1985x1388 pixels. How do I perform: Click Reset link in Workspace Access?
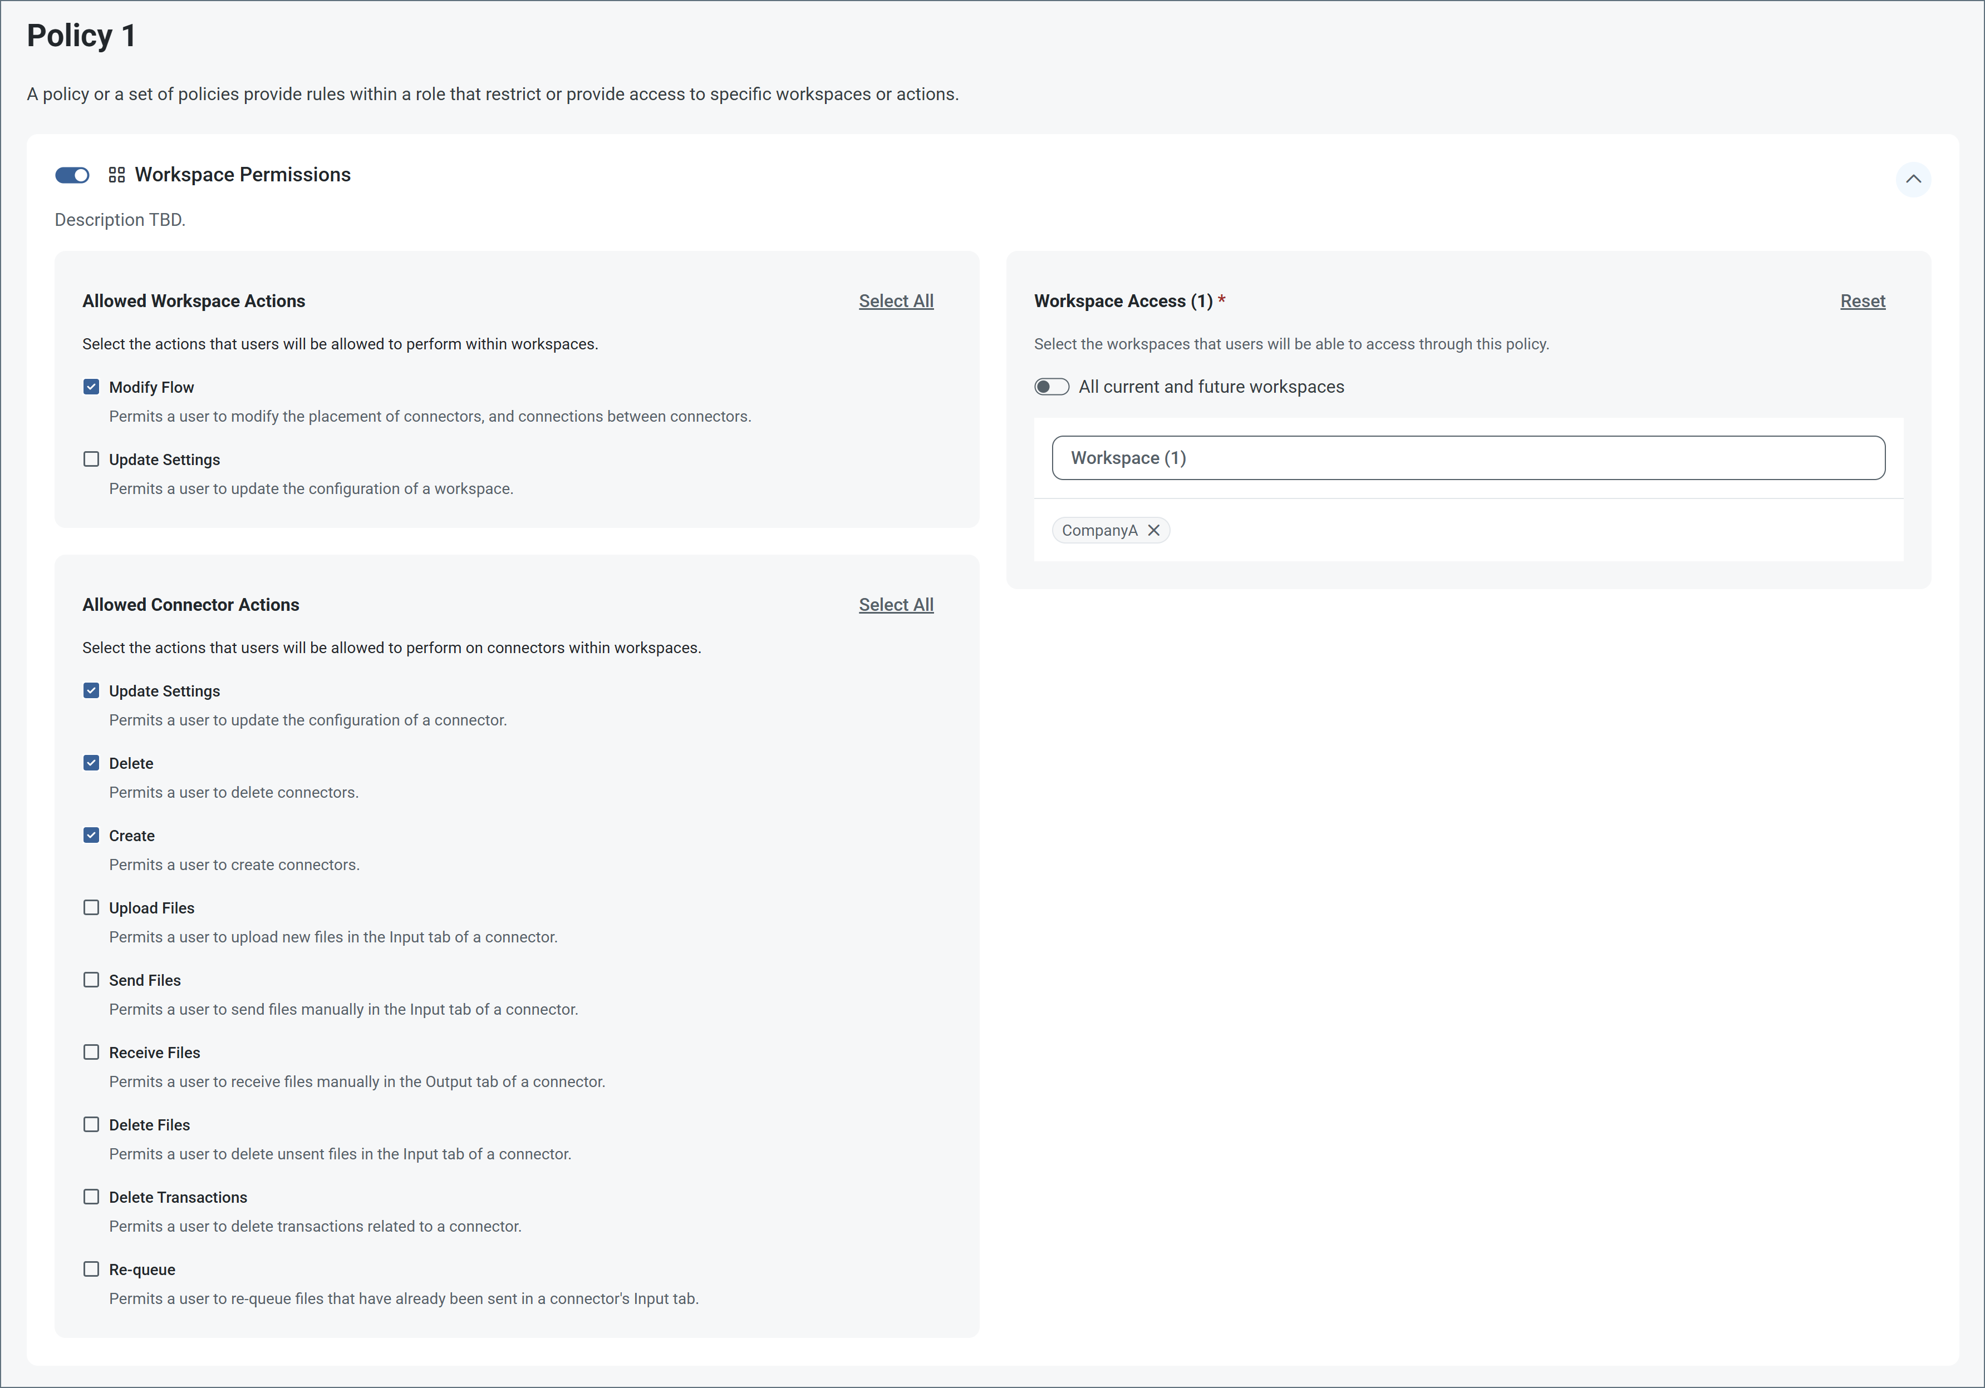point(1862,301)
